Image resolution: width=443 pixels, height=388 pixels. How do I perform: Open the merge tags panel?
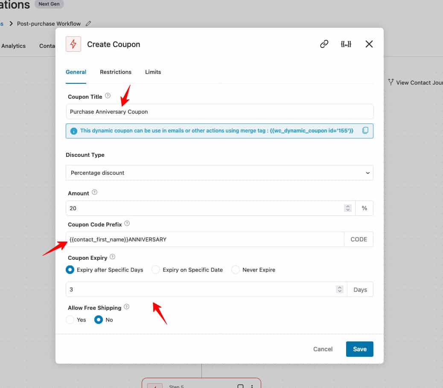(x=347, y=44)
